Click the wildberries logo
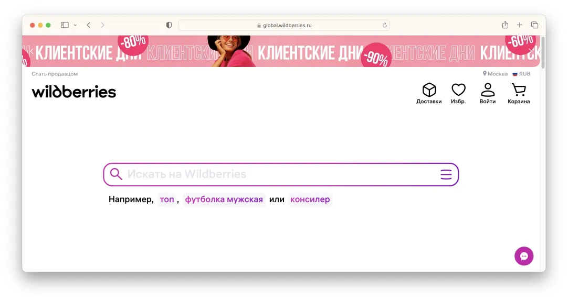Screen dimensions: 568x301 pyautogui.click(x=73, y=92)
